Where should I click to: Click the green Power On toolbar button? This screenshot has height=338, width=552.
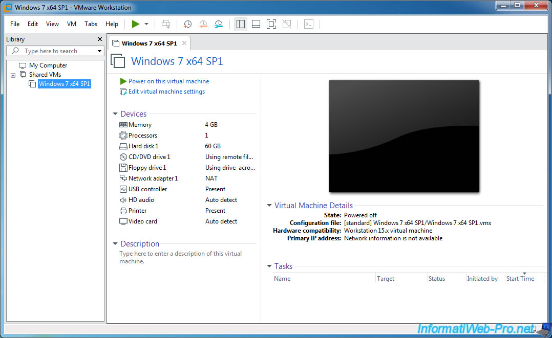[136, 24]
